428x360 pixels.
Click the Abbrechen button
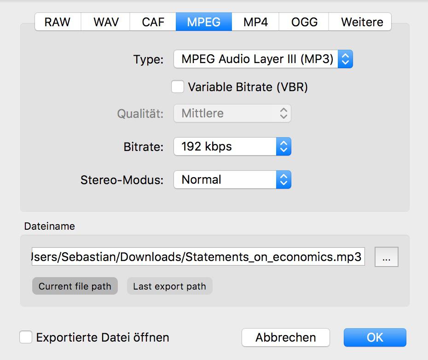pyautogui.click(x=285, y=337)
